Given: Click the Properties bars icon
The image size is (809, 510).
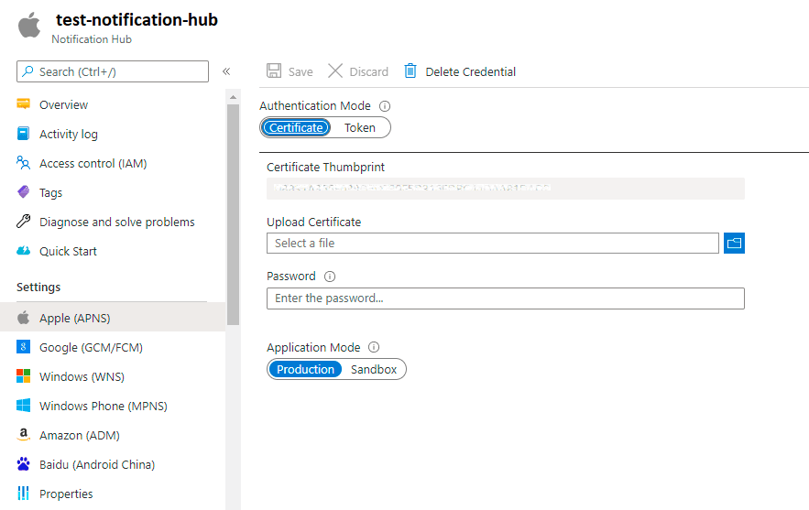Looking at the screenshot, I should click(23, 493).
